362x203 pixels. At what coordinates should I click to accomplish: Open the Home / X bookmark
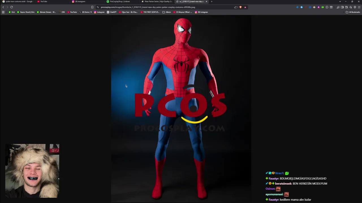coord(85,12)
